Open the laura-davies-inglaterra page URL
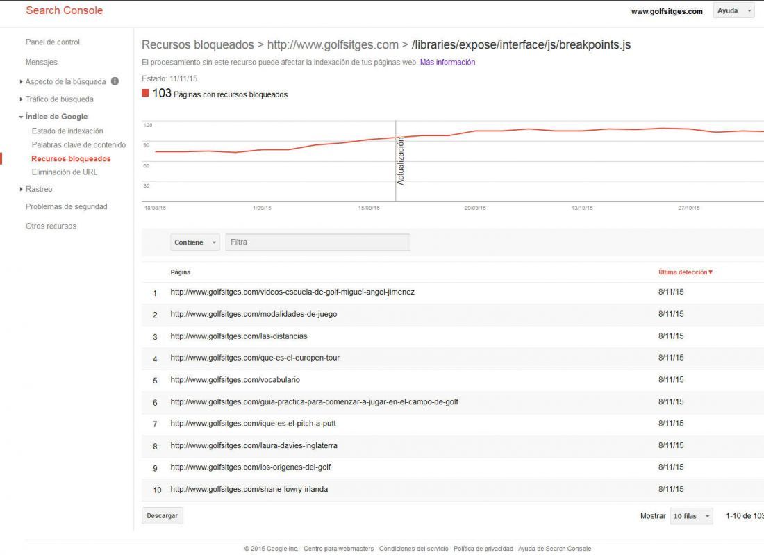 point(254,445)
